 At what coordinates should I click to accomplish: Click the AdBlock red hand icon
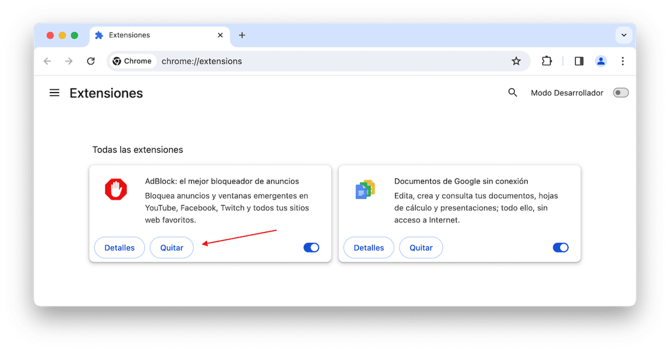click(x=116, y=190)
